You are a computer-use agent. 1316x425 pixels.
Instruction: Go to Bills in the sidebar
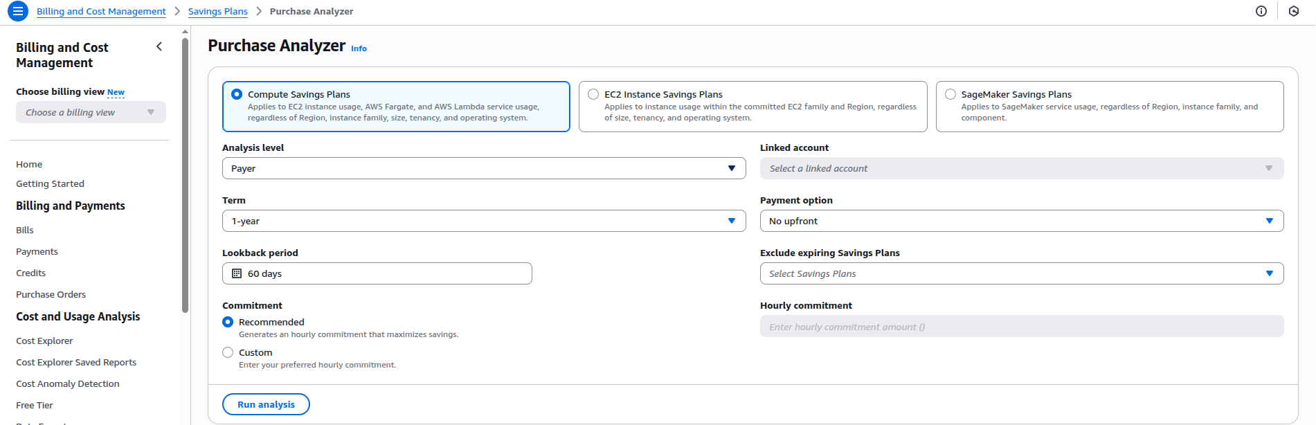(x=25, y=230)
